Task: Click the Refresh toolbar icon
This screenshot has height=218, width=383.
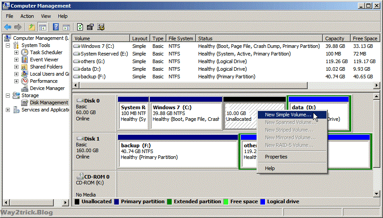Action: [x=80, y=27]
